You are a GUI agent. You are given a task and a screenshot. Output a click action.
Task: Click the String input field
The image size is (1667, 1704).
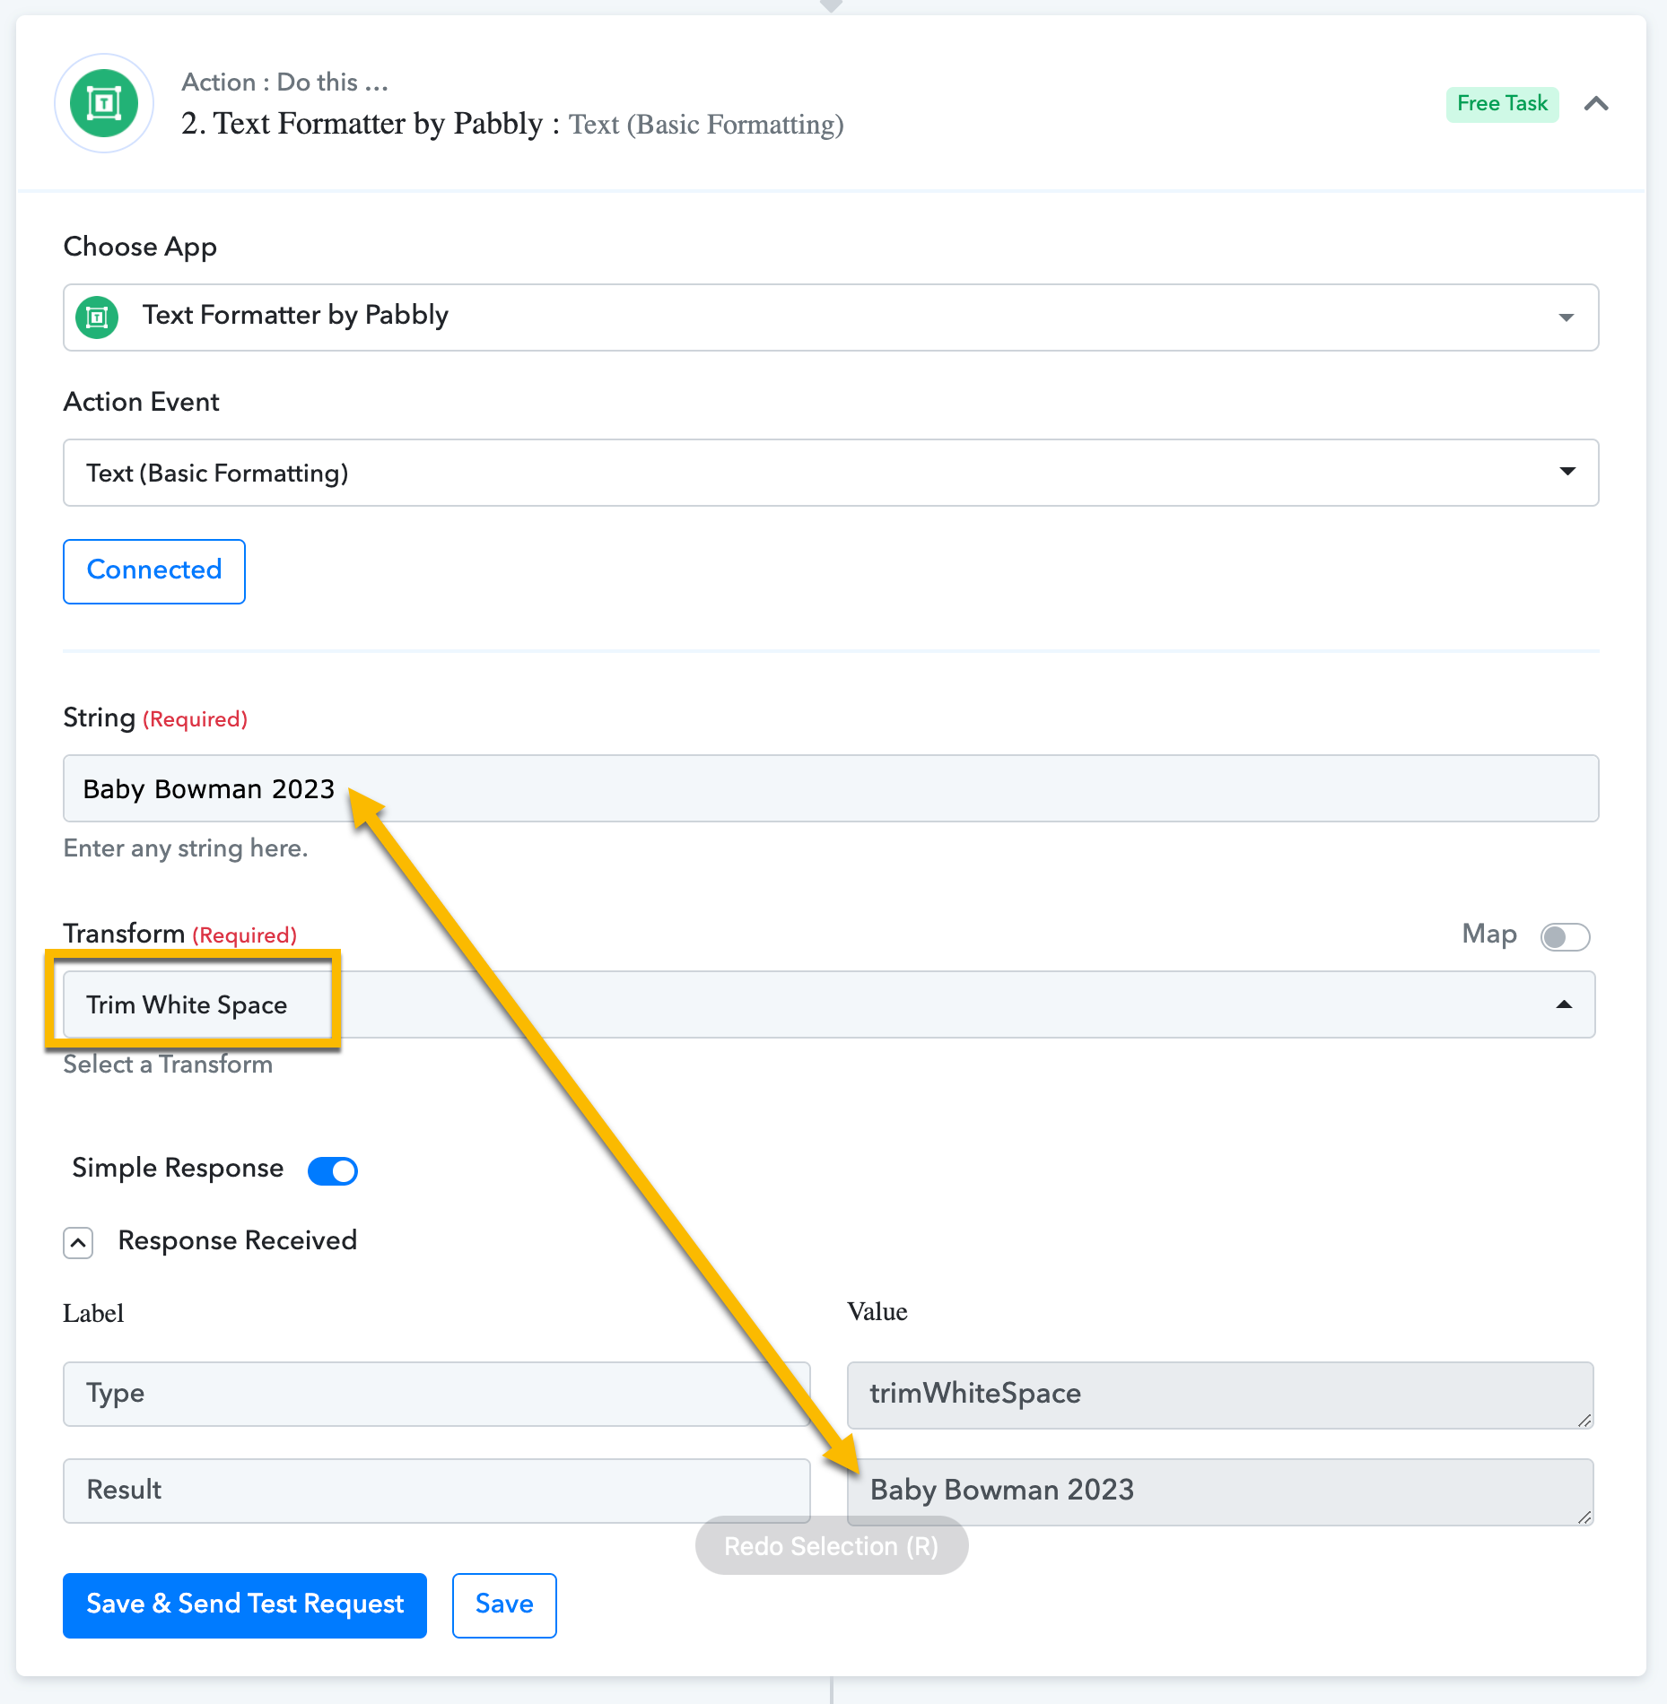831,788
